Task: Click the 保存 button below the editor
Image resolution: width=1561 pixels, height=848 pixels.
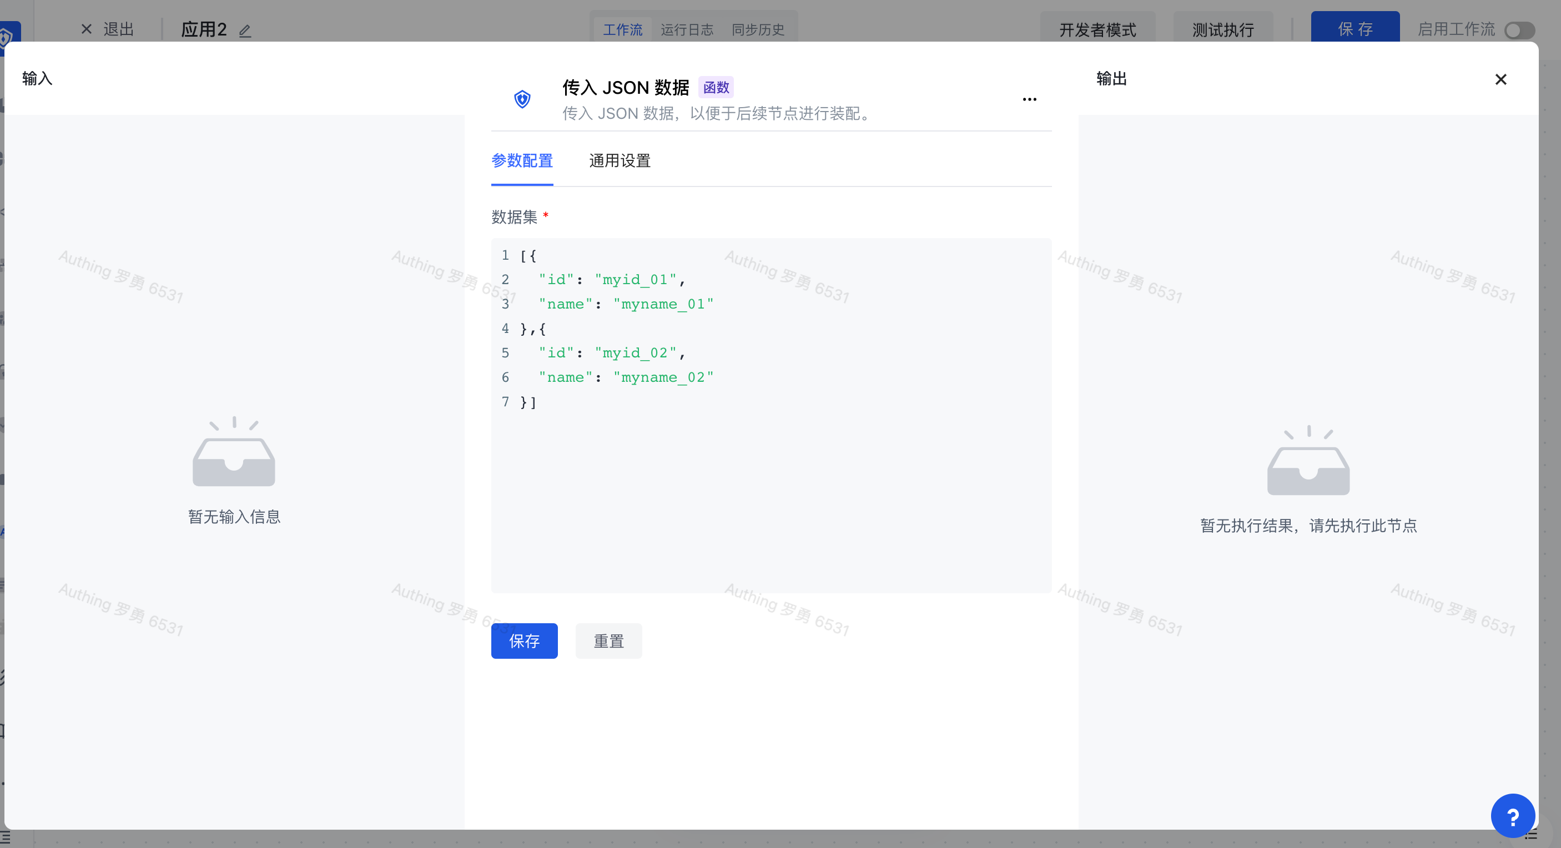Action: point(524,641)
